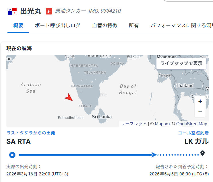The width and height of the screenshot is (213, 182).
Task: Click the Panama flag icon
Action: [12, 11]
